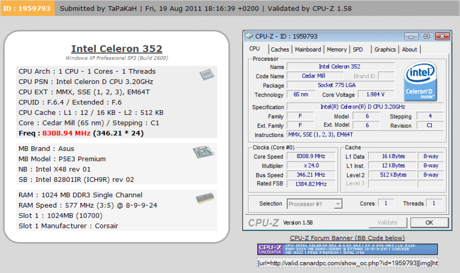Click the Validate button
Image resolution: width=460 pixels, height=273 pixels.
click(x=388, y=223)
